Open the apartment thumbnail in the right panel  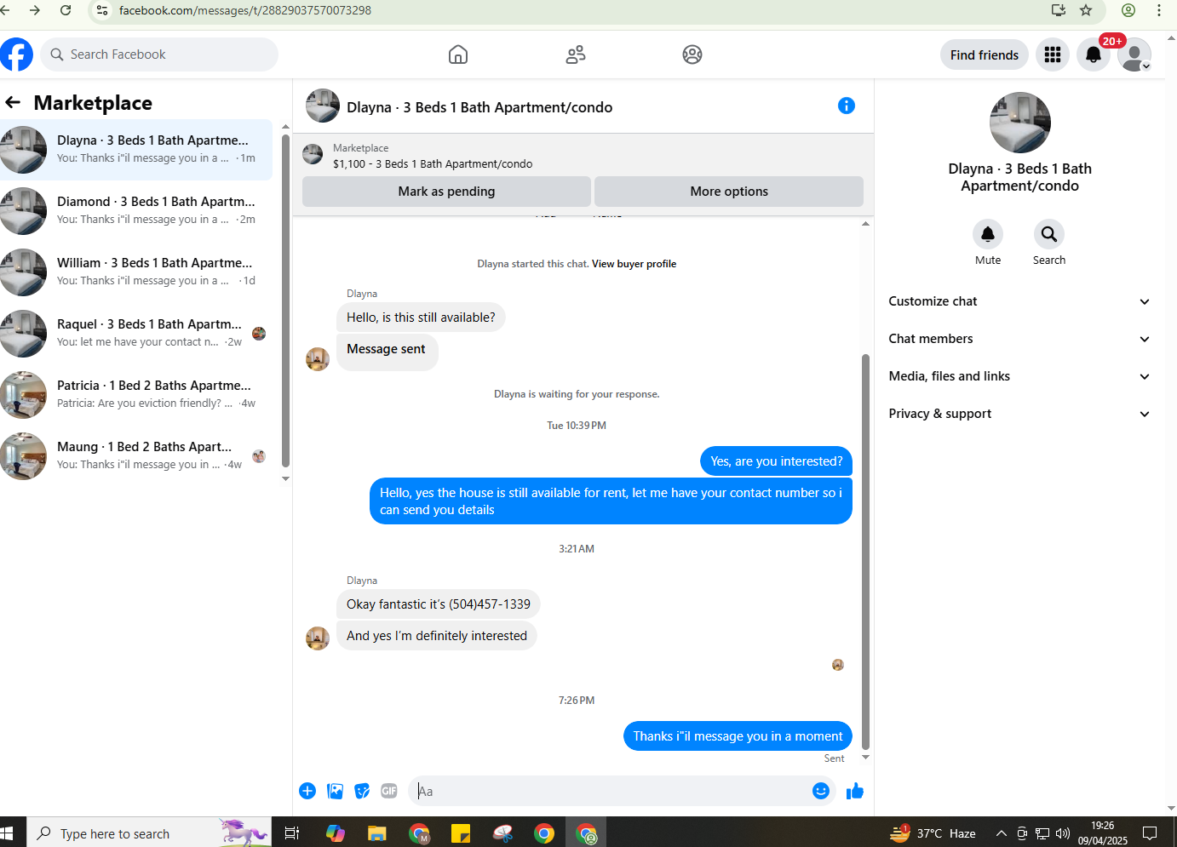[1020, 123]
